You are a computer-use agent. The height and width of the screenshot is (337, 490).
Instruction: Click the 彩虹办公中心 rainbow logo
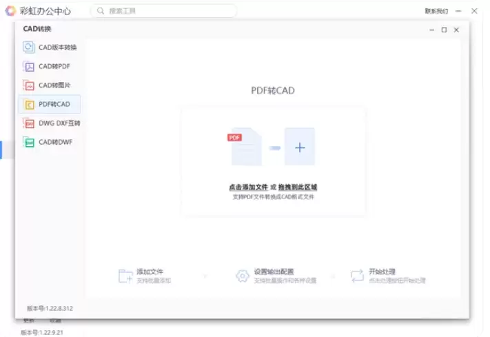click(x=10, y=11)
